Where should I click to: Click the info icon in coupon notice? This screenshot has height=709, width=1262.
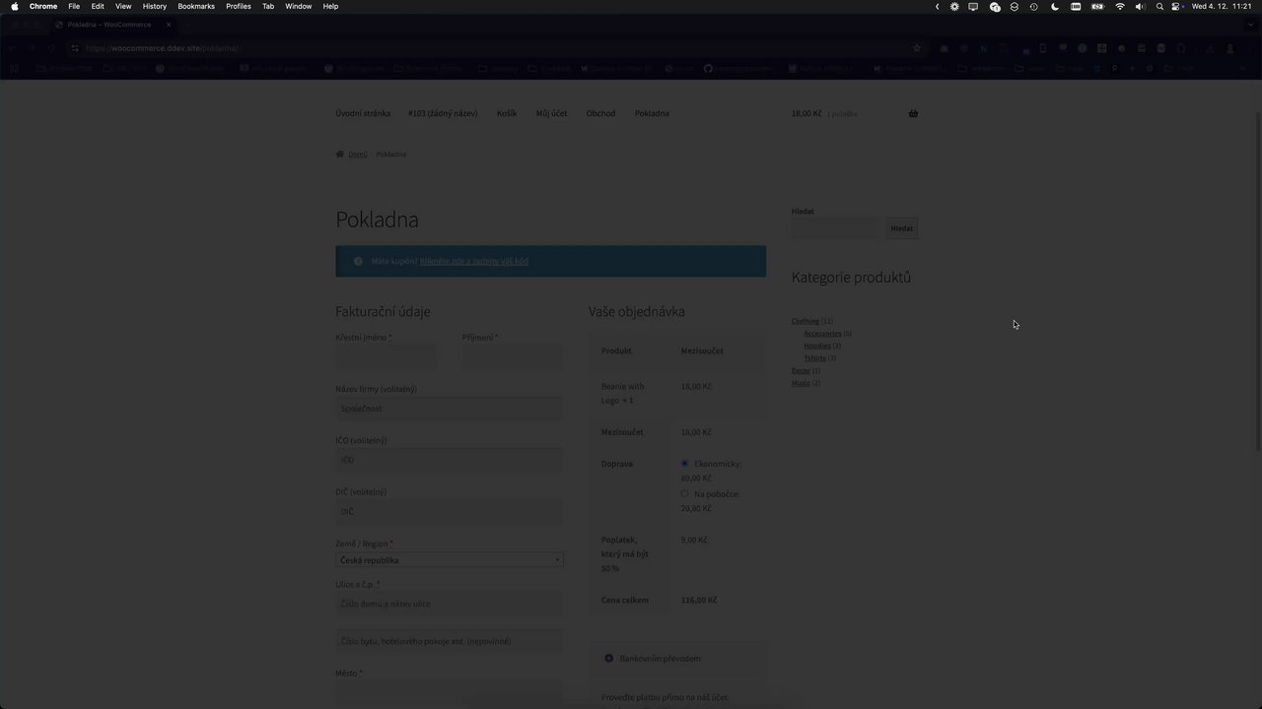[358, 261]
